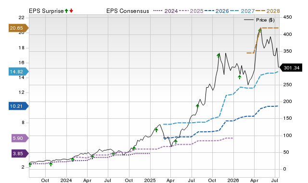Click the 2026 EPS consensus legend entry
The height and width of the screenshot is (183, 308).
[217, 11]
